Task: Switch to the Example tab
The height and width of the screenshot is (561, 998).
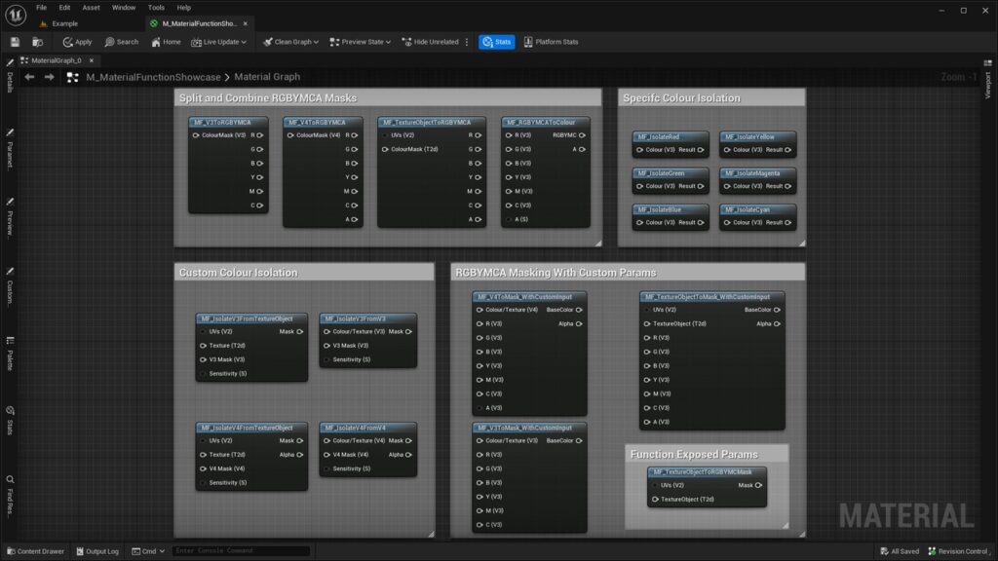Action: pos(64,23)
